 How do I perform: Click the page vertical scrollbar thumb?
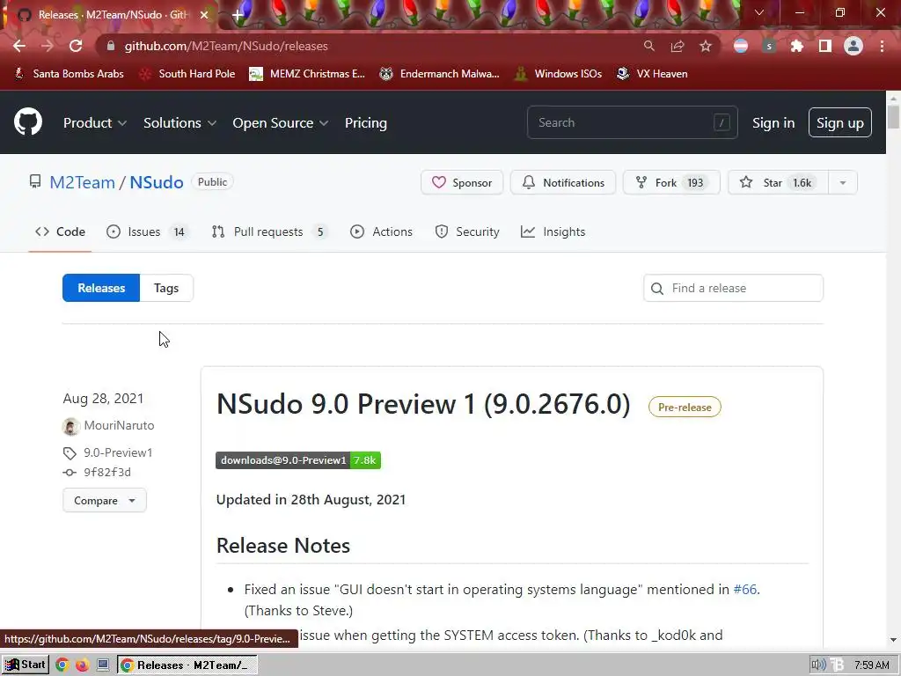point(893,117)
